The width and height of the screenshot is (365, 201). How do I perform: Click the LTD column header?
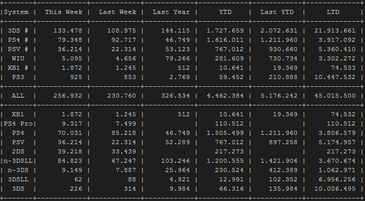[333, 12]
